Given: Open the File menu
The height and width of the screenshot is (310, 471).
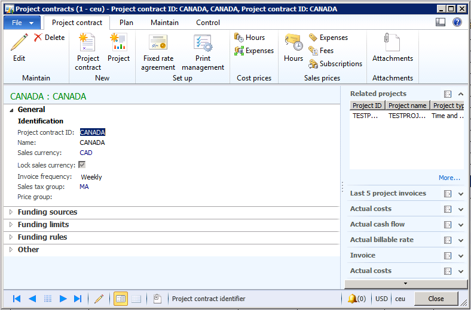Looking at the screenshot, I should pyautogui.click(x=23, y=23).
